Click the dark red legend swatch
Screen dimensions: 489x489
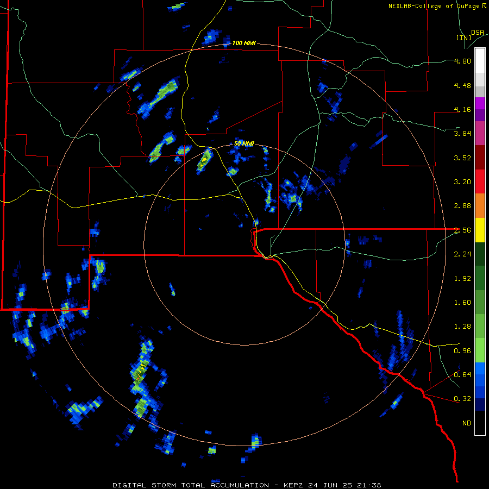480,158
